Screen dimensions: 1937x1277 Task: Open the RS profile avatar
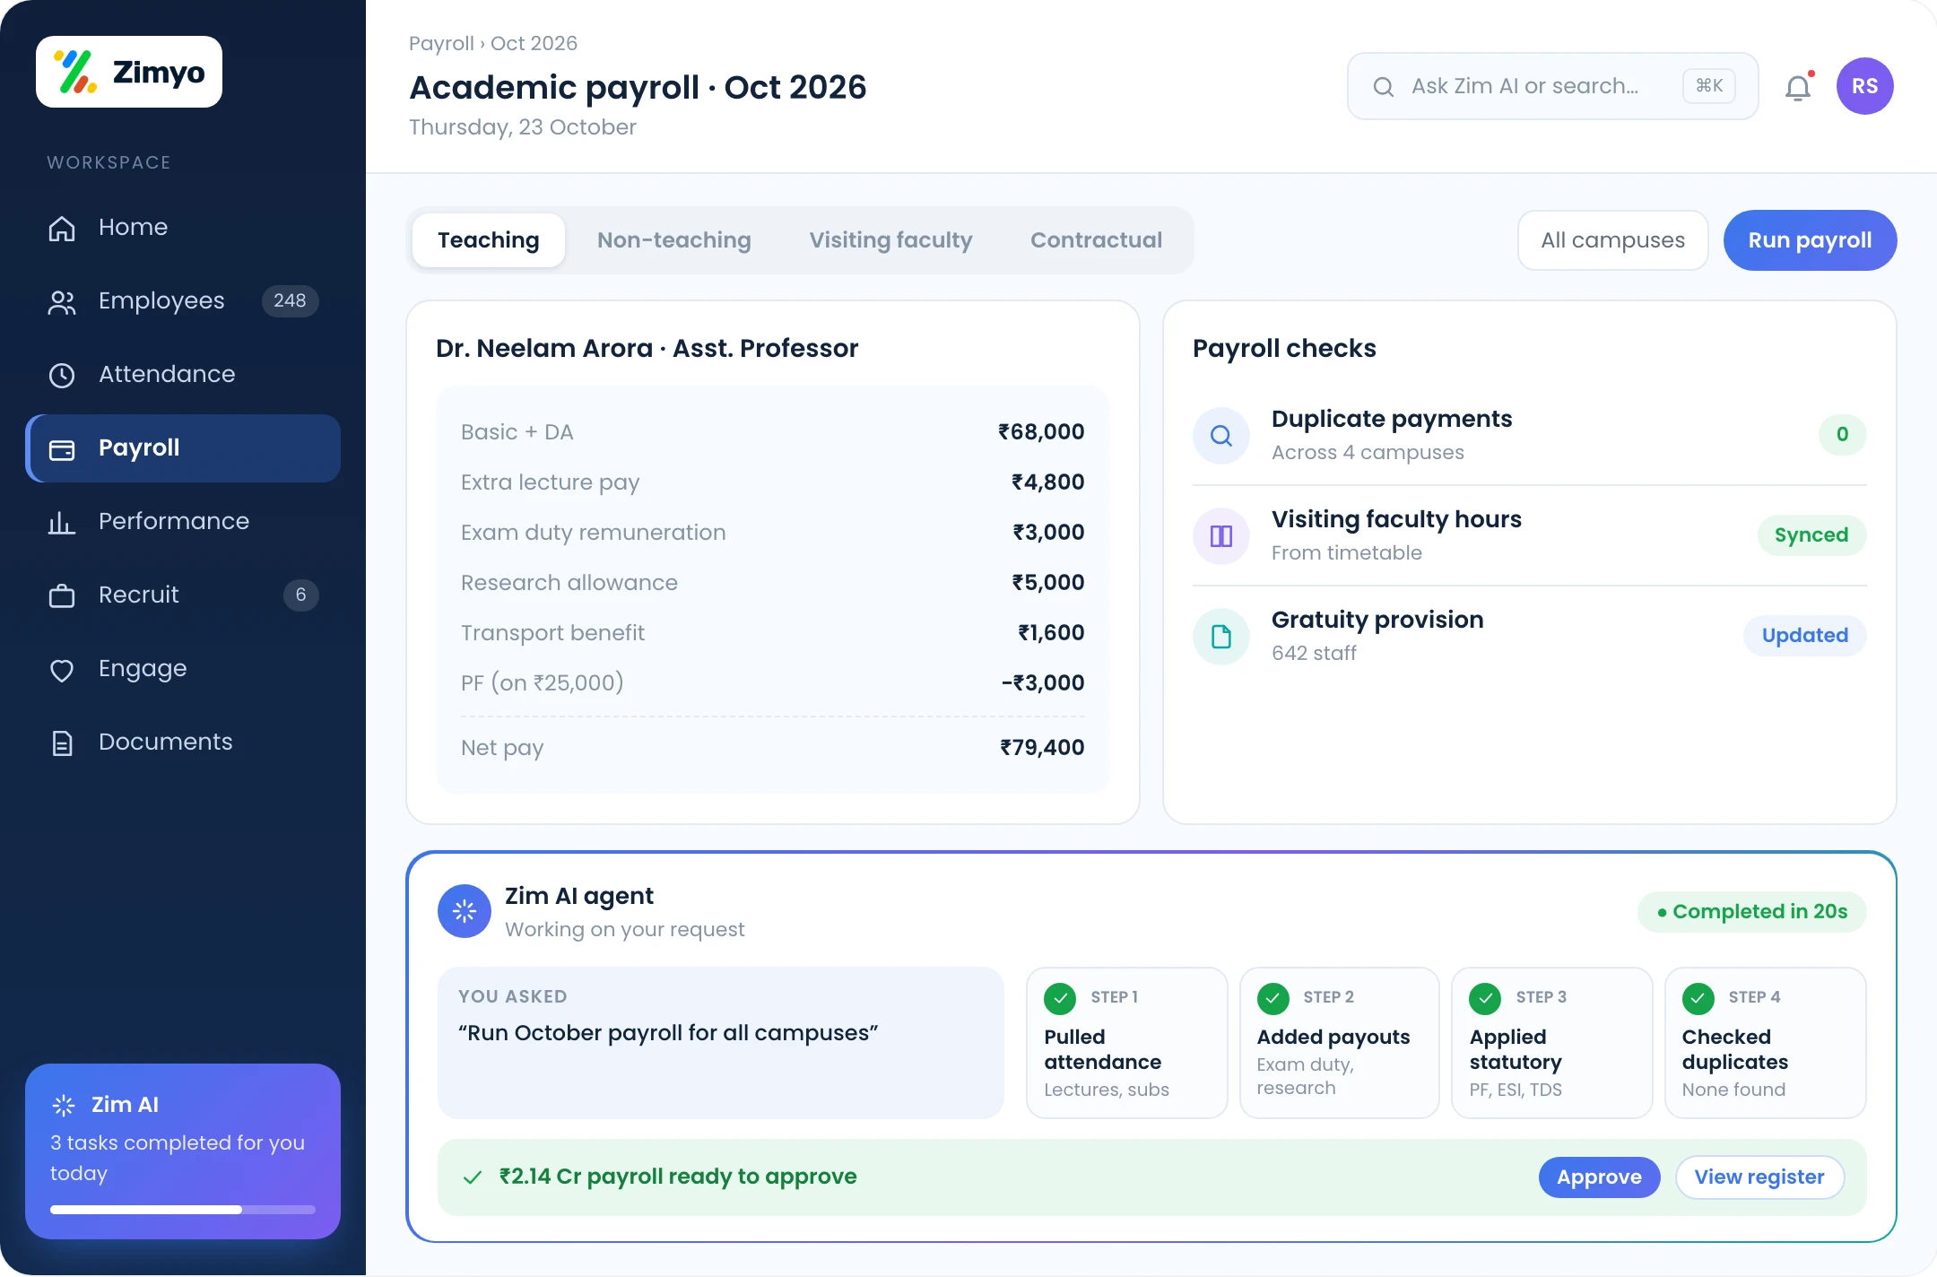(x=1864, y=86)
